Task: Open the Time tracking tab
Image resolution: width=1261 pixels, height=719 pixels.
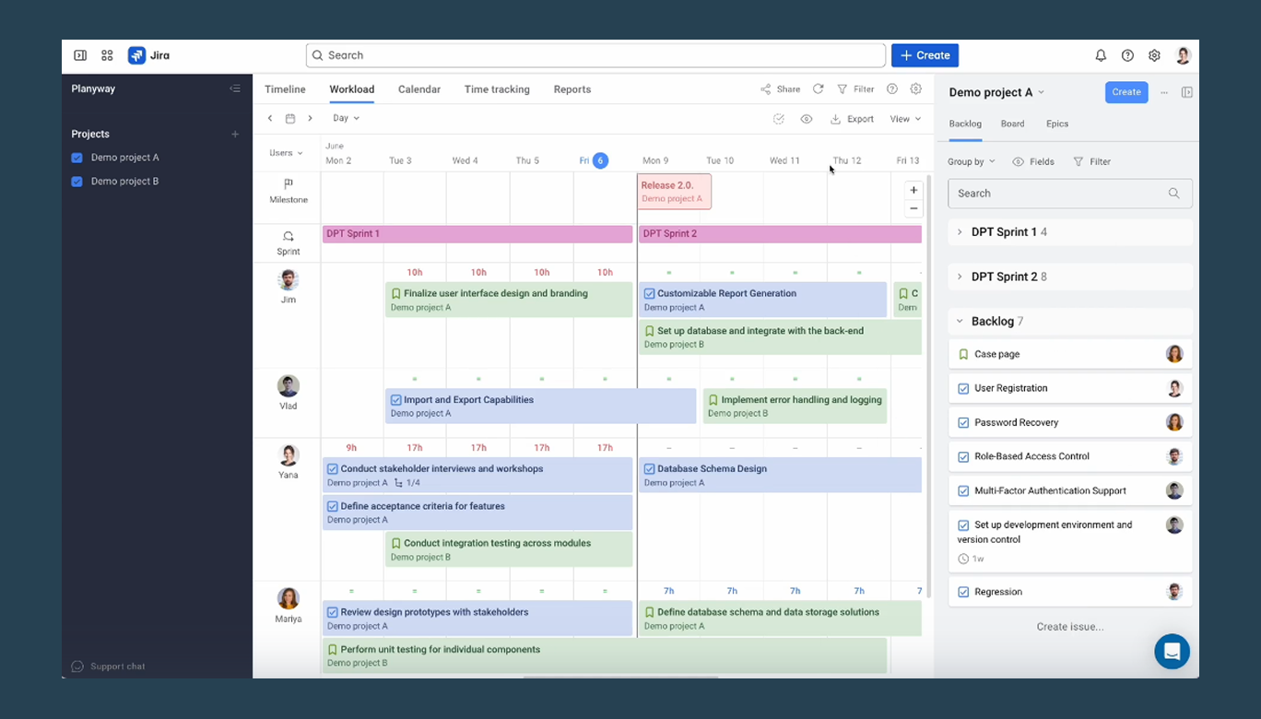Action: [x=497, y=88]
